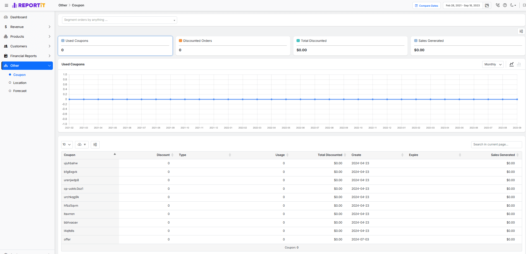The width and height of the screenshot is (526, 254).
Task: Open the rows per page dropdown
Action: 67,145
